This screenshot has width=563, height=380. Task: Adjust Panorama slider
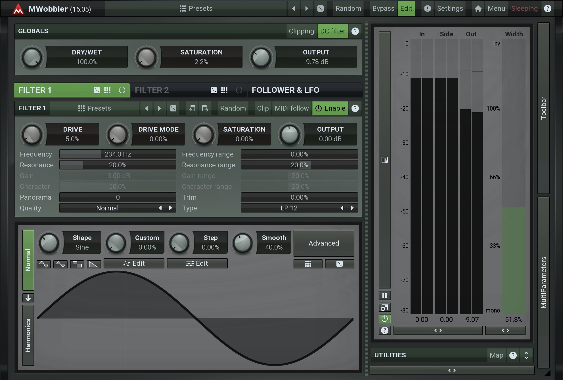[118, 197]
